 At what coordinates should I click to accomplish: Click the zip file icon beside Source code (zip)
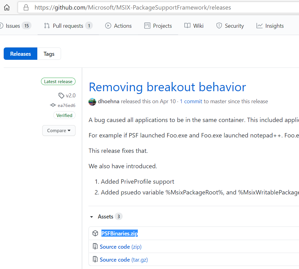click(x=95, y=247)
